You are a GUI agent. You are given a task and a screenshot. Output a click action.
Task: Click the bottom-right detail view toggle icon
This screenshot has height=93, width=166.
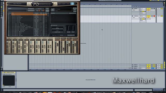pos(164,90)
